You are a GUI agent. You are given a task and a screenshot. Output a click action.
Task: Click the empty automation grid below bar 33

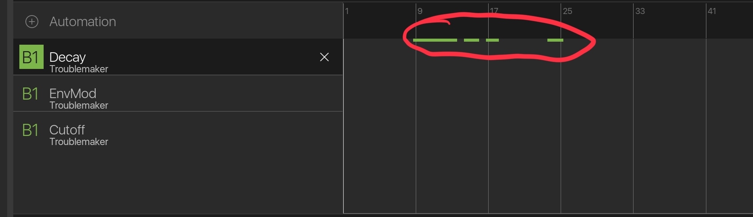coord(670,125)
